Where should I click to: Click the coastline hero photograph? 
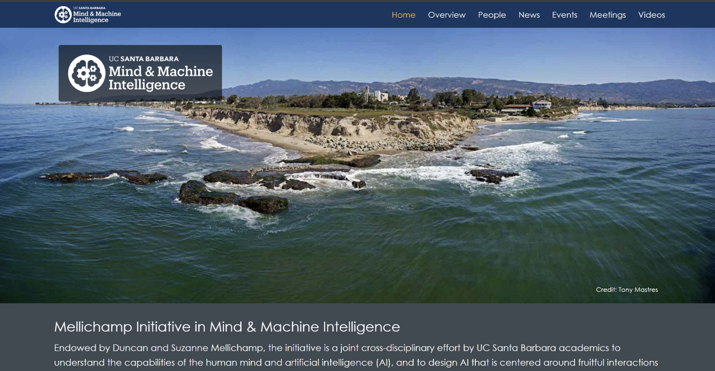[357, 196]
